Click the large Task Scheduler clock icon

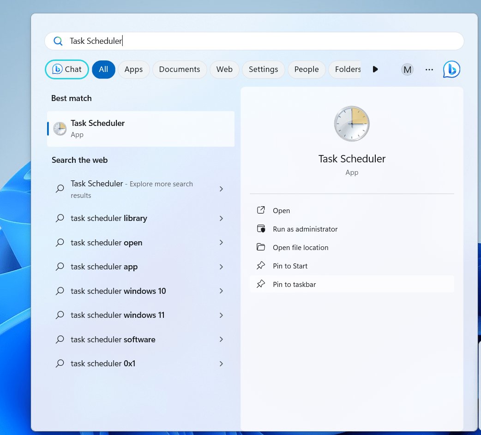coord(352,124)
